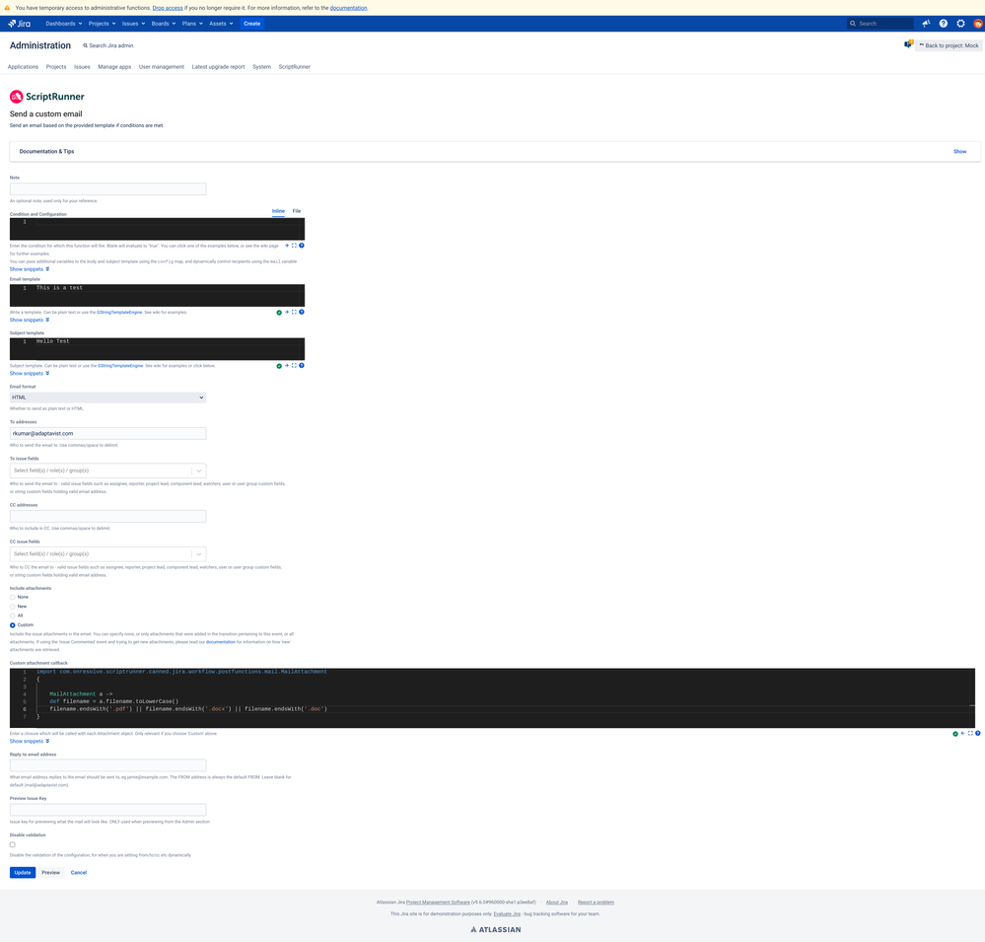This screenshot has width=985, height=942.
Task: Click the arrow icon under Email template editor
Action: pos(287,312)
